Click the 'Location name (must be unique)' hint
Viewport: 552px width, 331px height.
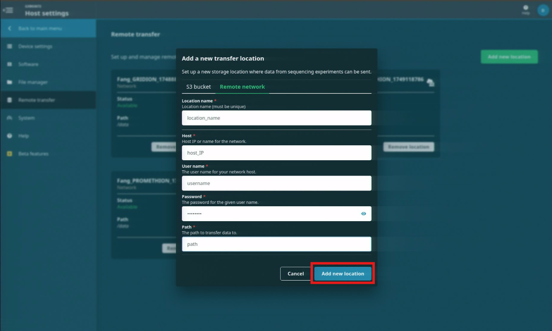[x=214, y=107]
